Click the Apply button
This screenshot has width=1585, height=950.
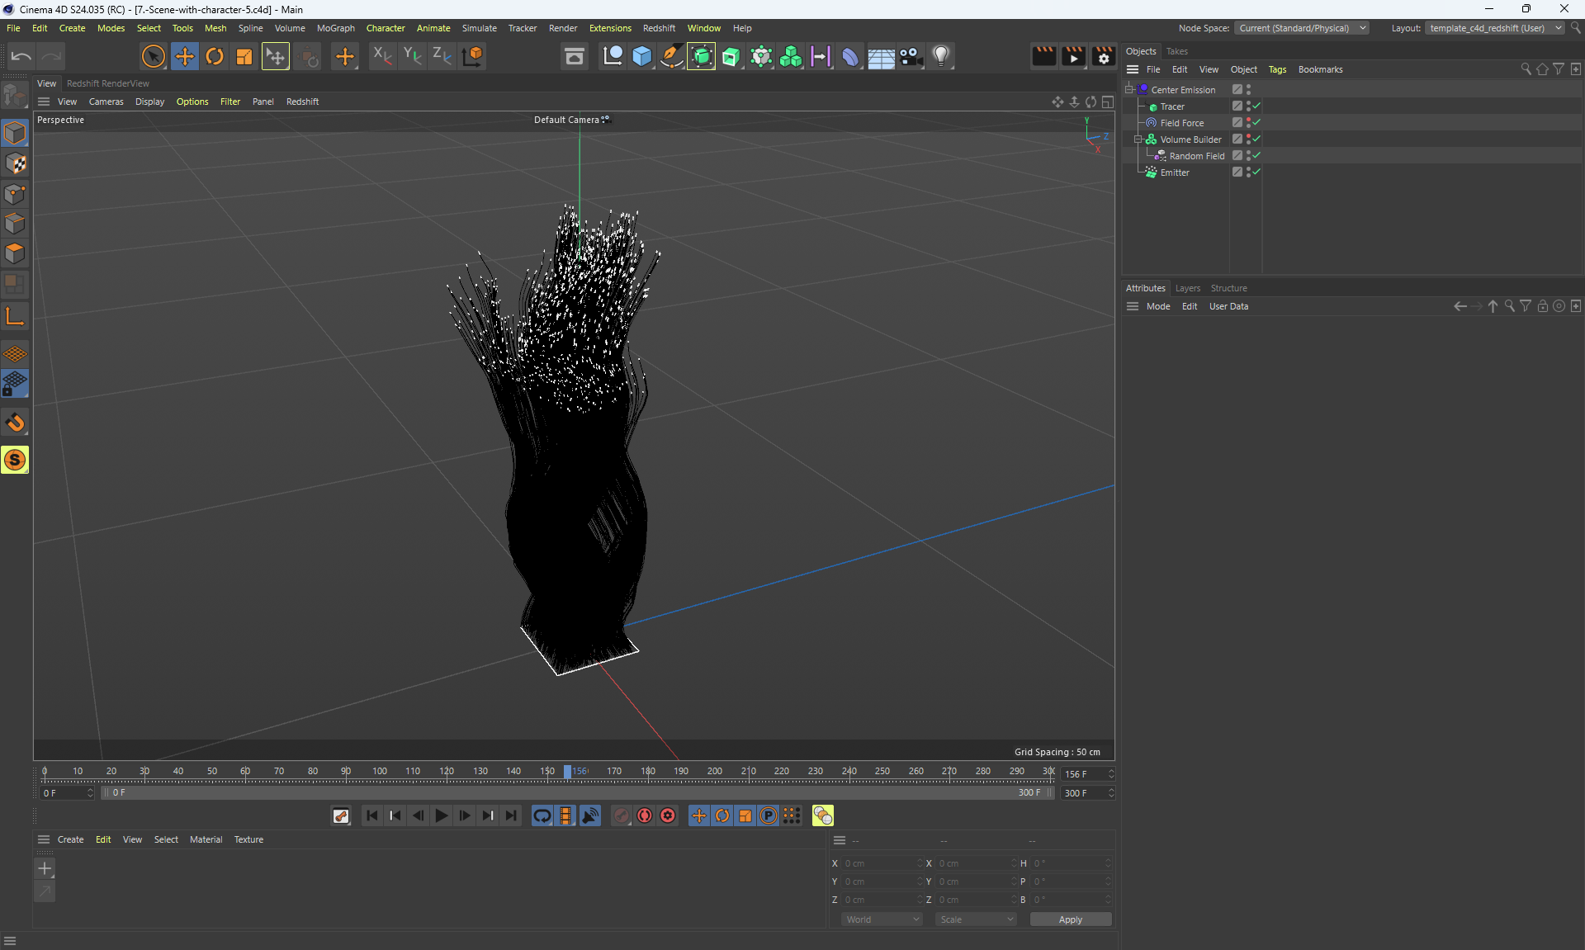coord(1070,919)
